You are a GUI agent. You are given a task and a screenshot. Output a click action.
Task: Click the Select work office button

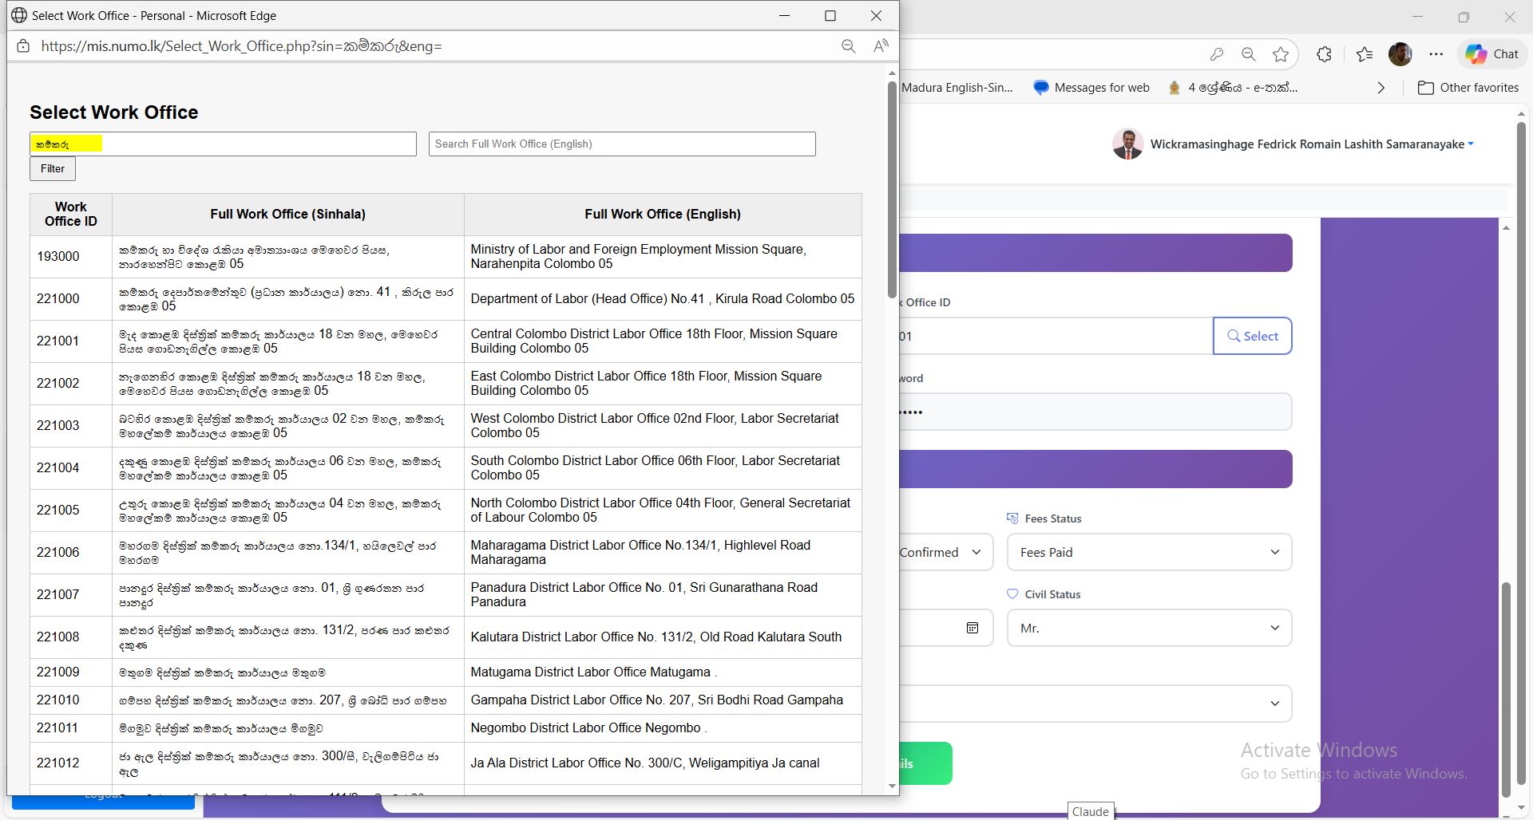click(x=1252, y=336)
